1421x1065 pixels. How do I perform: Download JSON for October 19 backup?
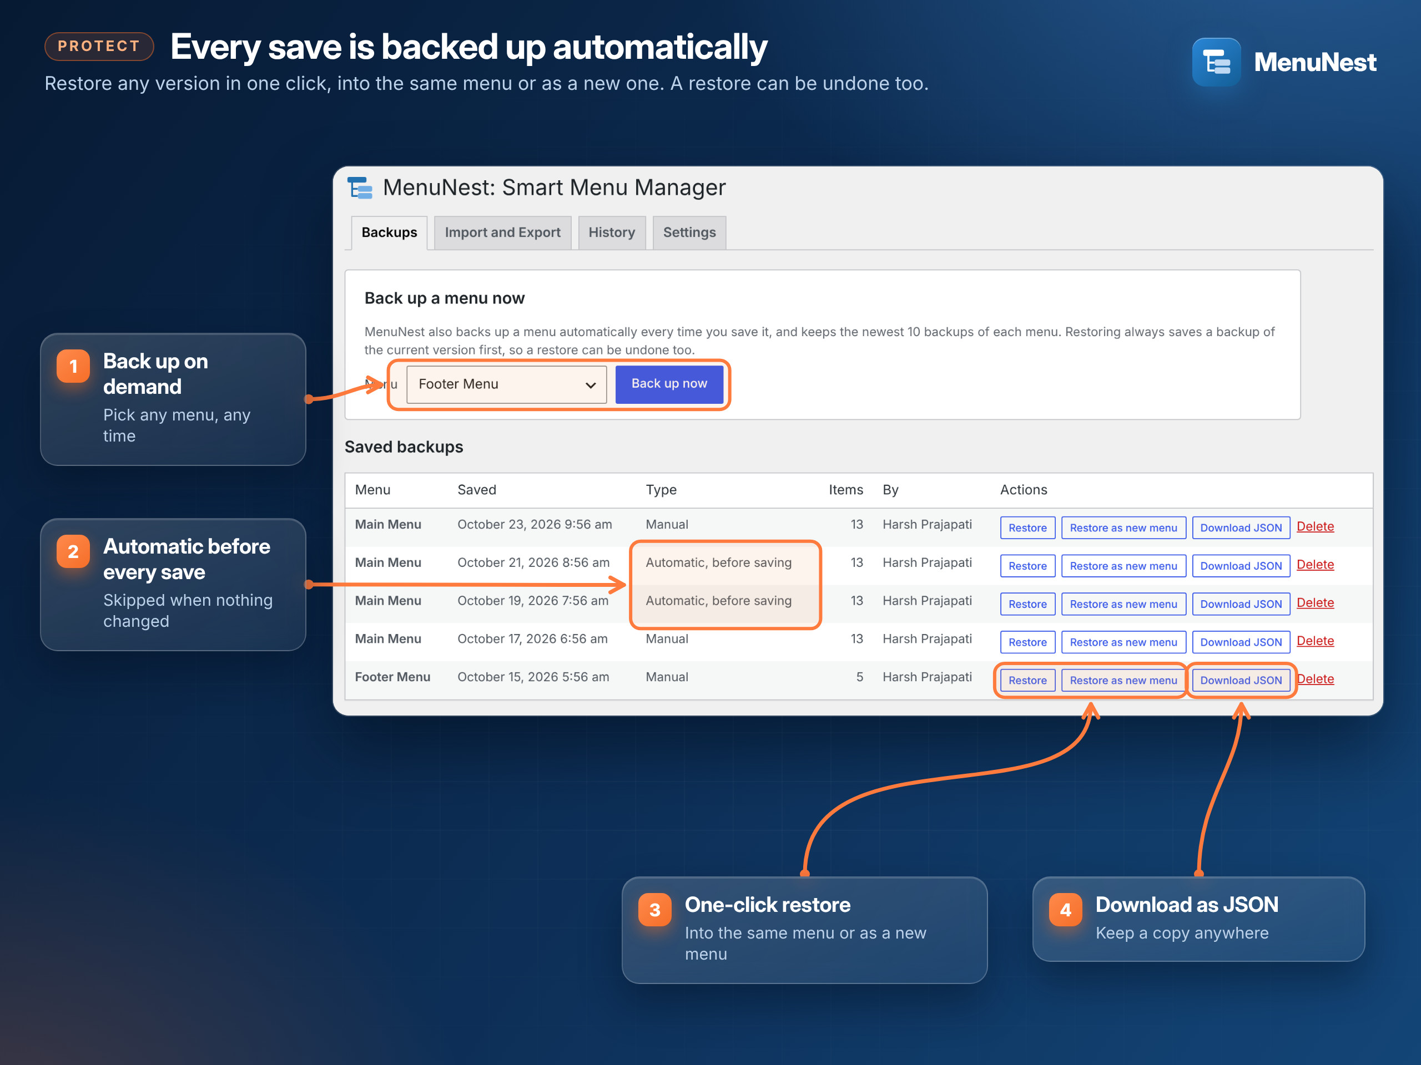tap(1241, 604)
